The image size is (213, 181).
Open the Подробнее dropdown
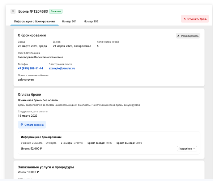tap(187, 149)
